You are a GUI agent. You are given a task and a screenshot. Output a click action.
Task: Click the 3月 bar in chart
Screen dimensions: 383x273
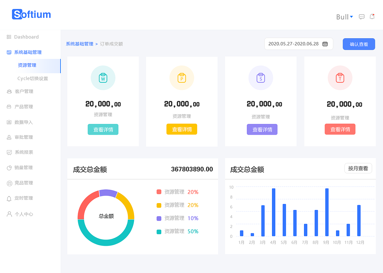263,221
